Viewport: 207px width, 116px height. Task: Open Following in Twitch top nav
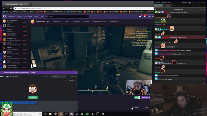(x=11, y=16)
